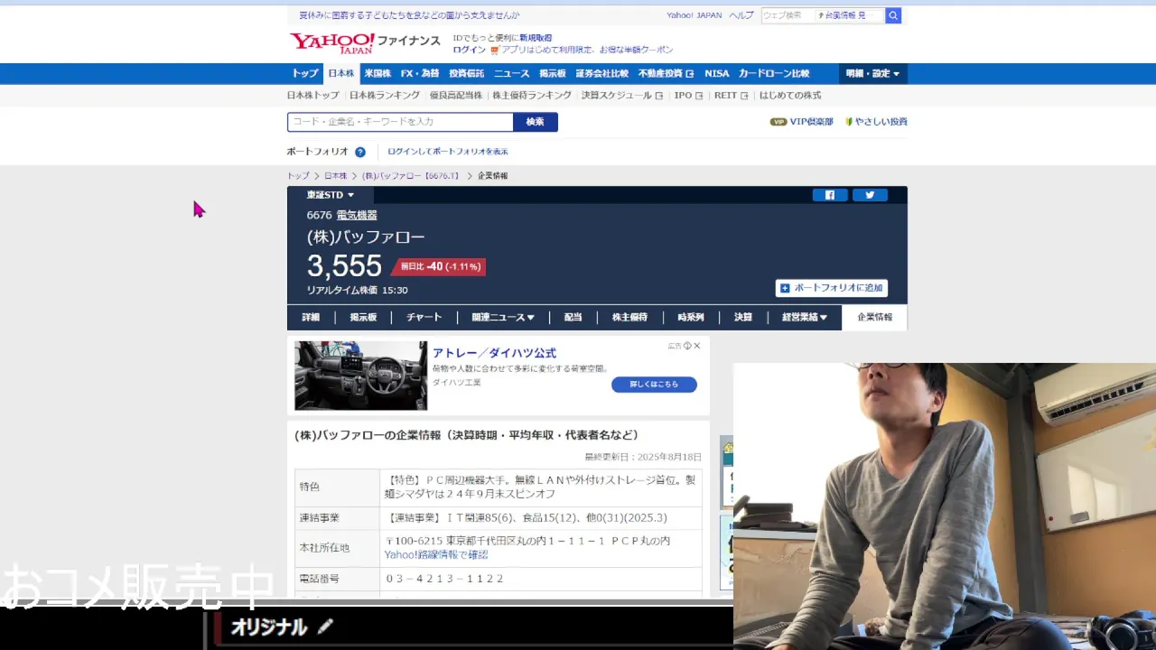Open the ニュース navigation tab
Viewport: 1156px width, 650px height.
click(x=512, y=74)
